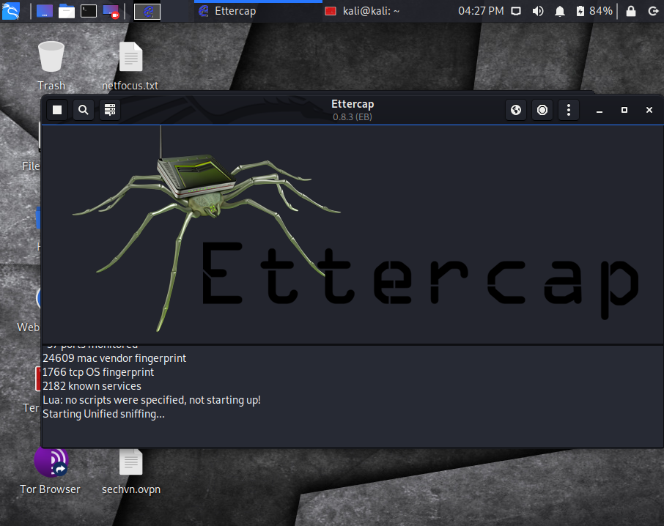Select the Tor Browser desktop shortcut
The image size is (664, 526).
coord(51,470)
